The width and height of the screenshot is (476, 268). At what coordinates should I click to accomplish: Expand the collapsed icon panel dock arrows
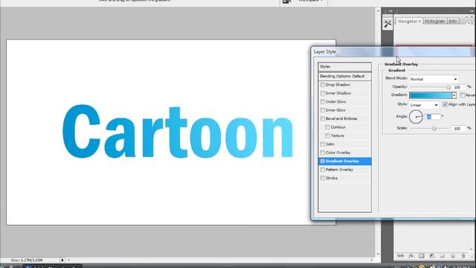(x=390, y=11)
